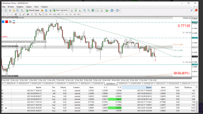Switch timeframe to M15
Image resolution: width=203 pixels, height=114 pixels.
[55, 14]
